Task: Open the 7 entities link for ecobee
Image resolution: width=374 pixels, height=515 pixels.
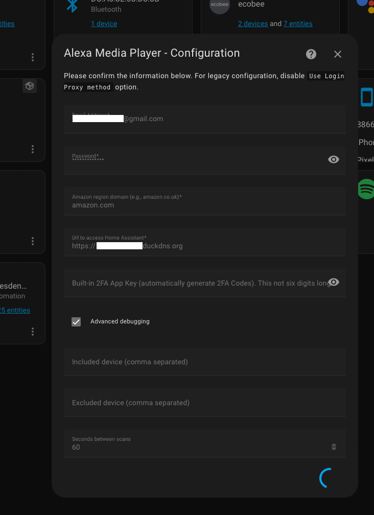Action: click(x=298, y=24)
